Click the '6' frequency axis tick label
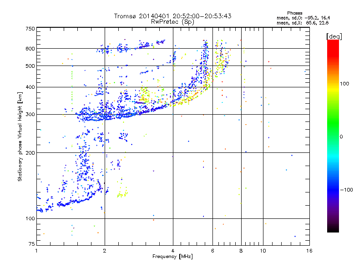The width and height of the screenshot is (364, 273). click(212, 251)
